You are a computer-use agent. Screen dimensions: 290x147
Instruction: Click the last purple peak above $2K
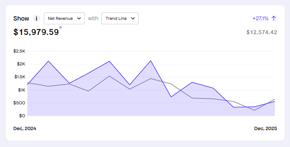click(151, 61)
